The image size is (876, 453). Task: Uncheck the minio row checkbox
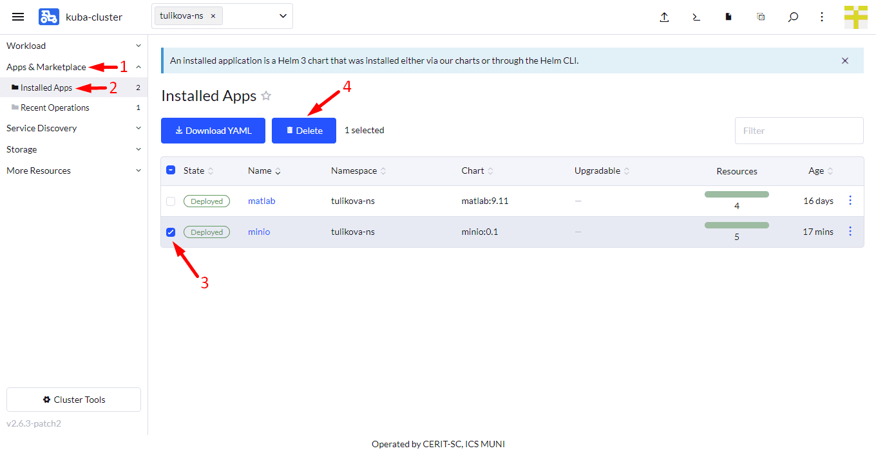[x=171, y=232]
